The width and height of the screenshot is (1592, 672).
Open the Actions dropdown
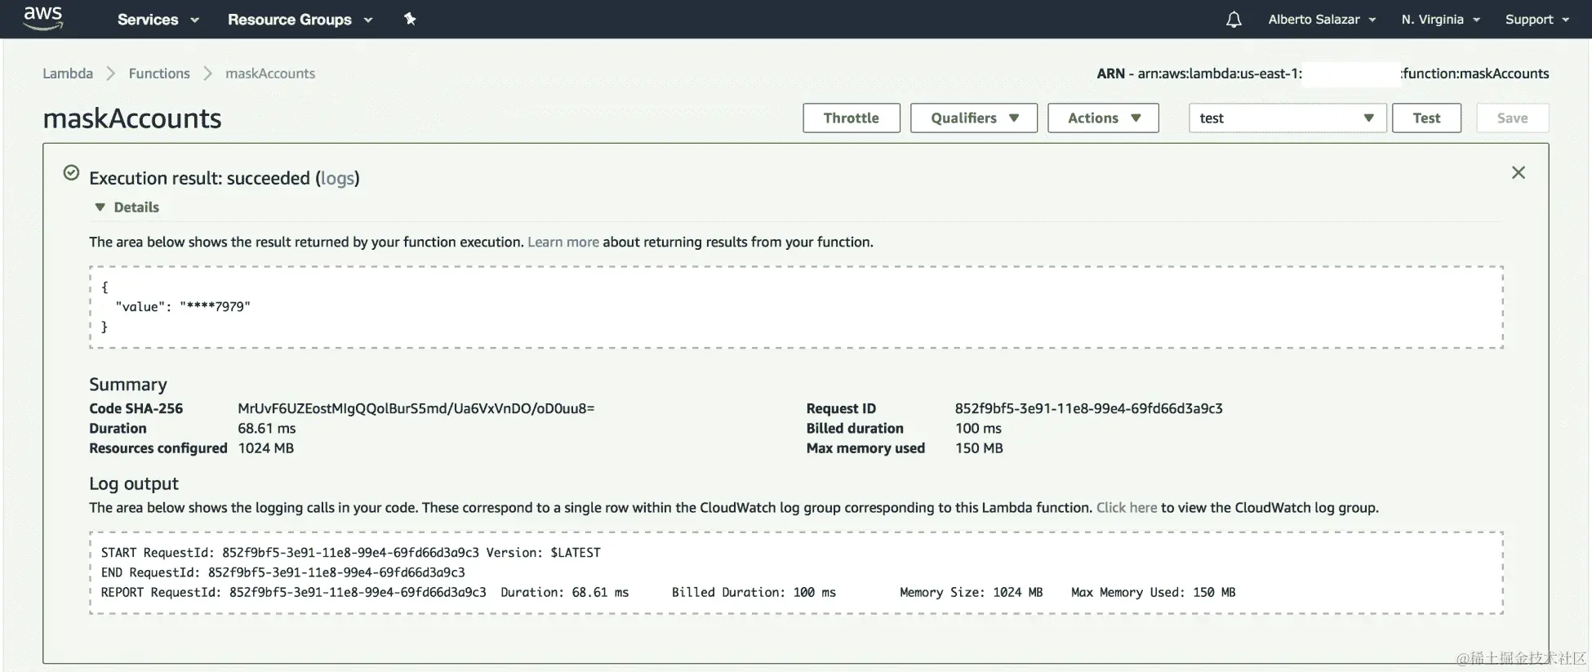tap(1103, 118)
